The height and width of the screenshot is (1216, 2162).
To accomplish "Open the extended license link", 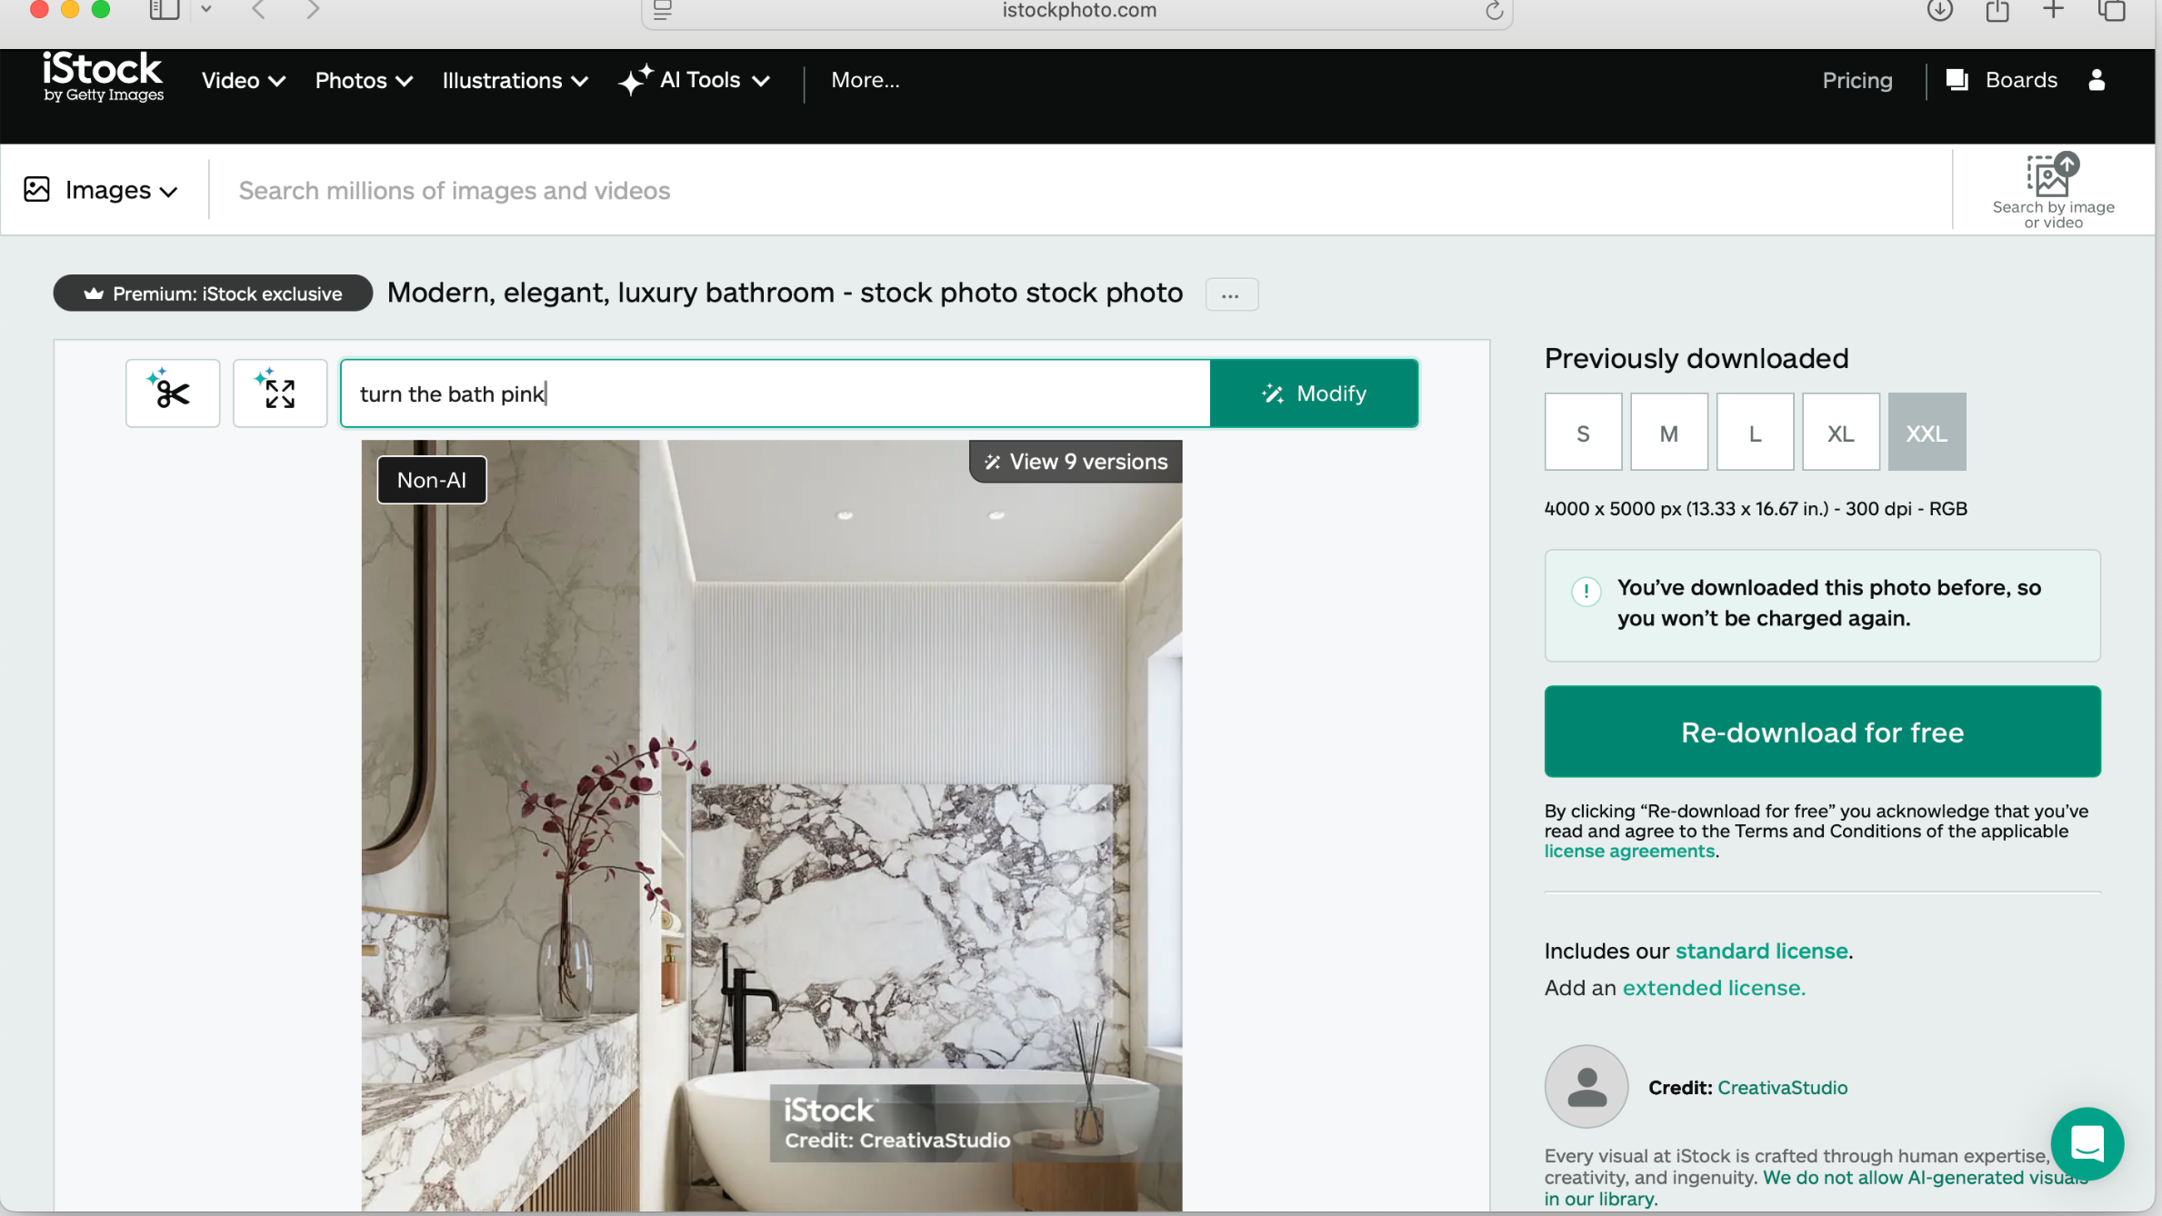I will coord(1714,988).
